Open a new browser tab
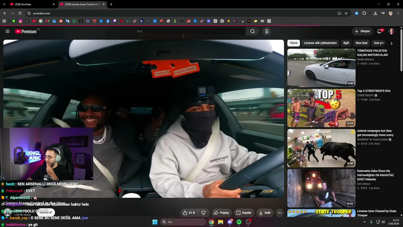The image size is (403, 227). click(111, 4)
